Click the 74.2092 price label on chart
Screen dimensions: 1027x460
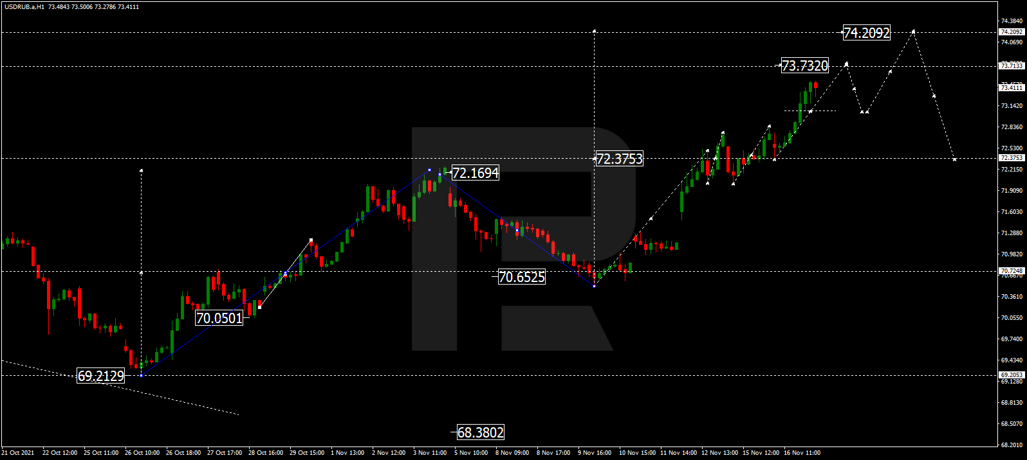866,33
